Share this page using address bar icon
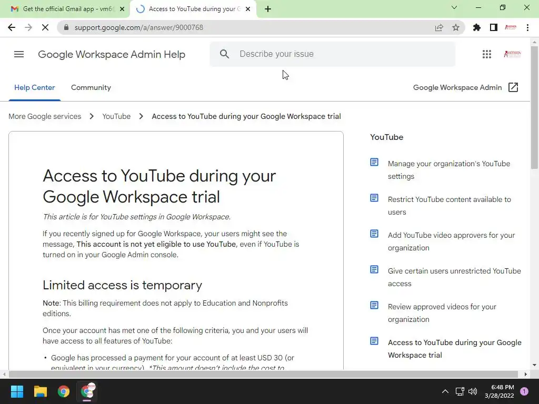Image resolution: width=539 pixels, height=404 pixels. [x=439, y=27]
